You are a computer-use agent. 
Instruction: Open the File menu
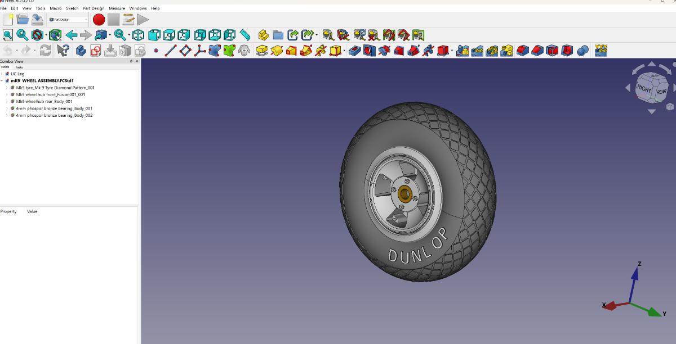pos(3,8)
